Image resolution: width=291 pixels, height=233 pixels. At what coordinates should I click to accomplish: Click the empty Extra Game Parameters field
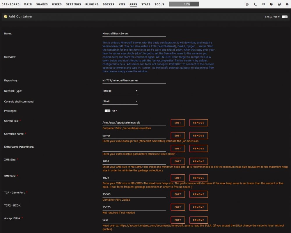tap(134, 149)
